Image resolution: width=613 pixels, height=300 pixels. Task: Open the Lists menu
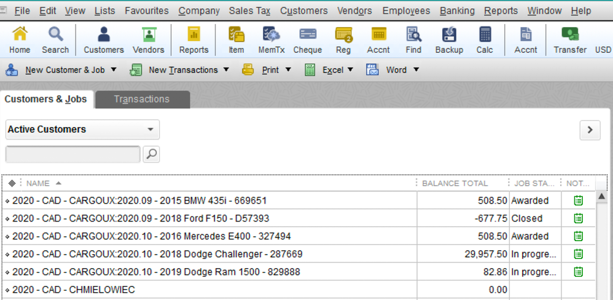pos(105,10)
